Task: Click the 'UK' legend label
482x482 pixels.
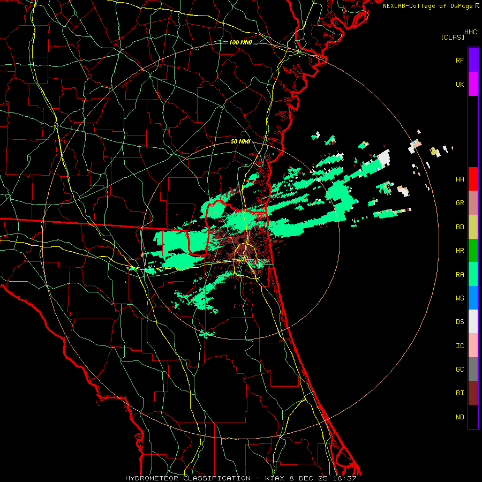Action: 460,84
